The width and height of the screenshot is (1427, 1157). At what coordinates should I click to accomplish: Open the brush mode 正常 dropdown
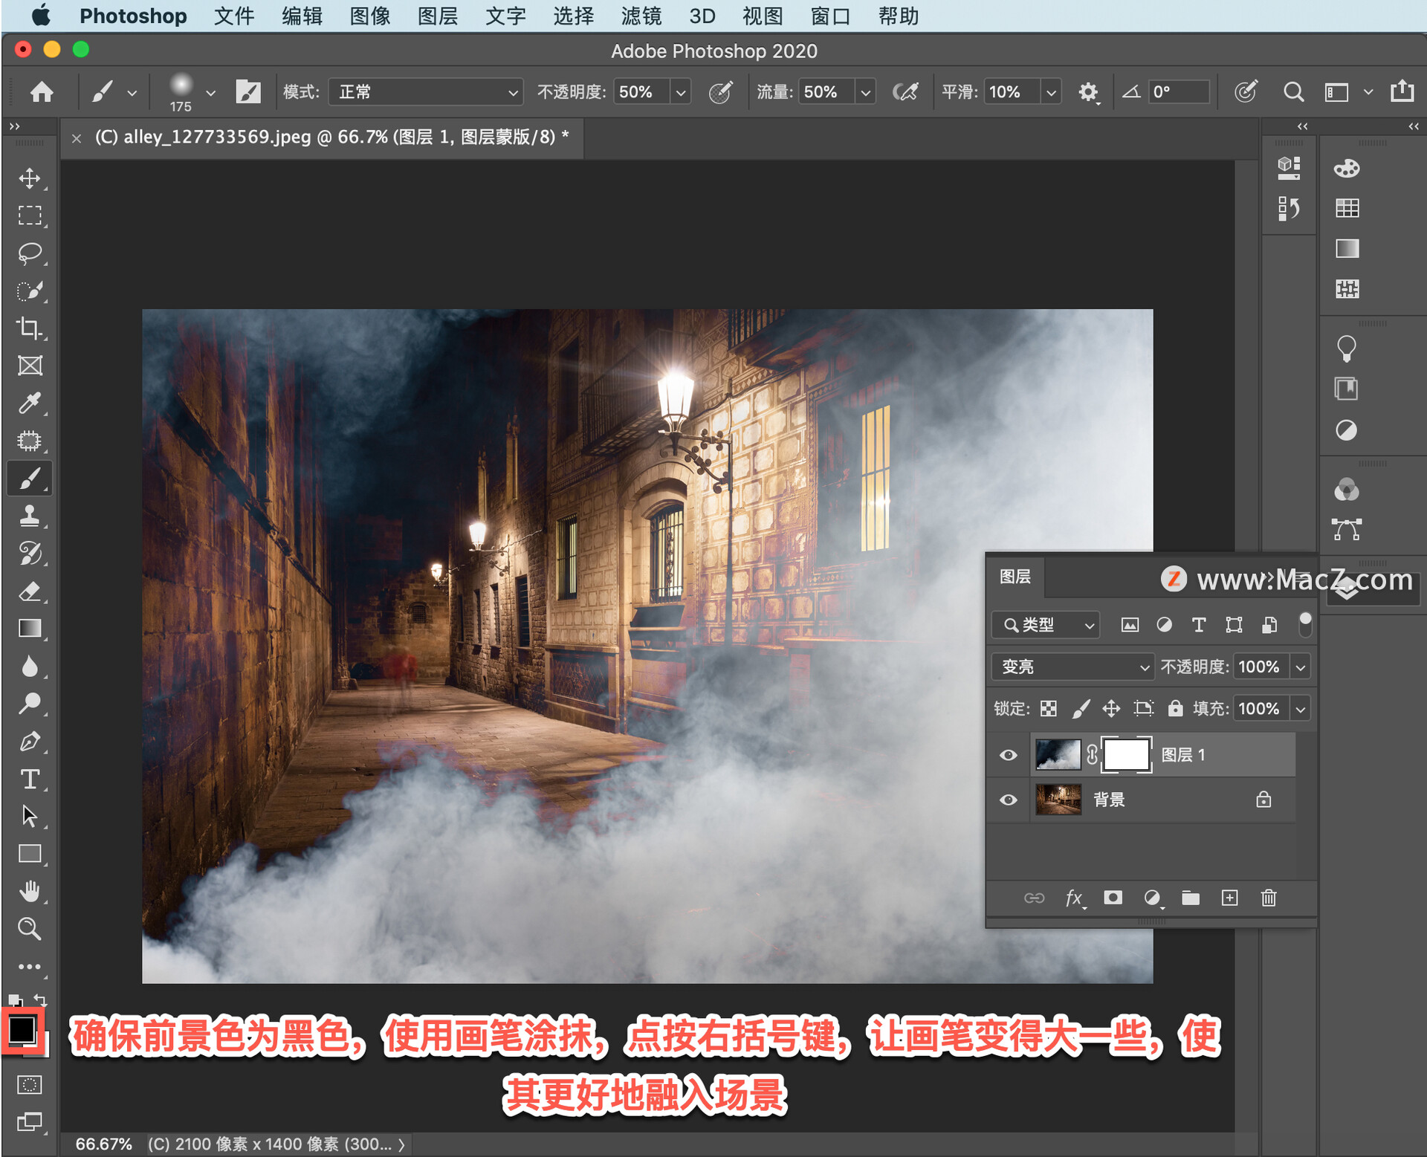click(x=426, y=92)
